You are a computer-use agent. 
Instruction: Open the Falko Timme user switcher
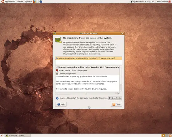162,2
